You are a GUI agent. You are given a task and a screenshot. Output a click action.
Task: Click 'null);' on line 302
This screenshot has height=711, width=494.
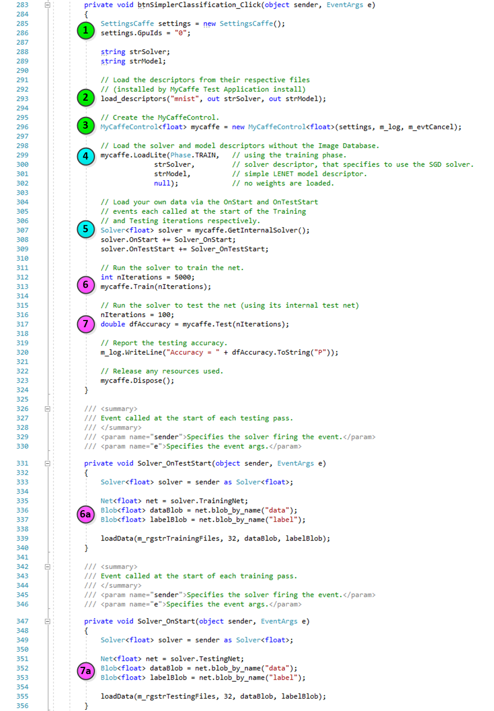click(166, 183)
